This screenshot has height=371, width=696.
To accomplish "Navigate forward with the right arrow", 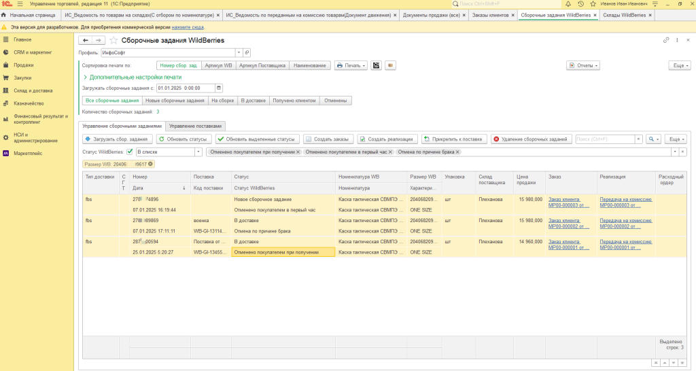I will tap(99, 40).
